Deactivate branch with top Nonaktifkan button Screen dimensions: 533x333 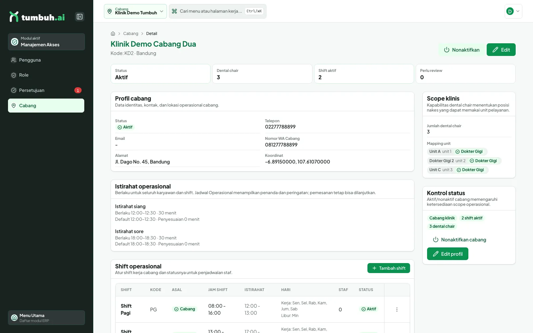pos(461,50)
